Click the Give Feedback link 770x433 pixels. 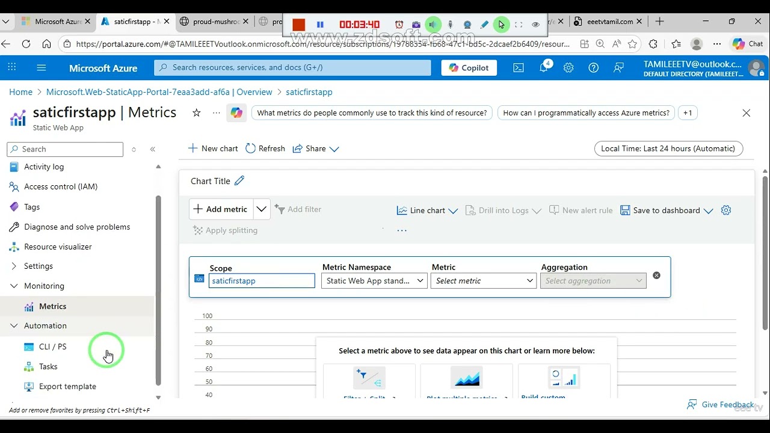(721, 405)
